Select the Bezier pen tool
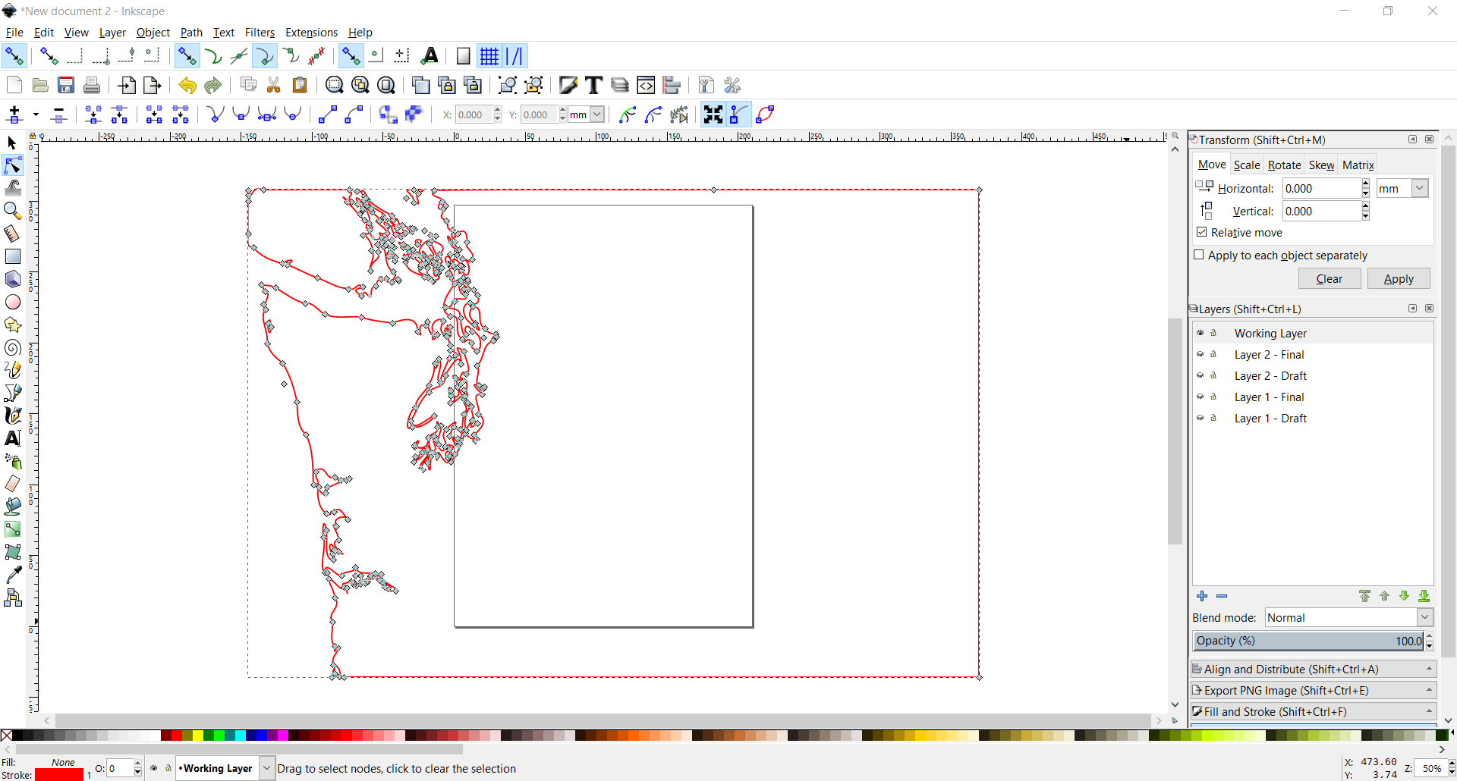 [13, 393]
